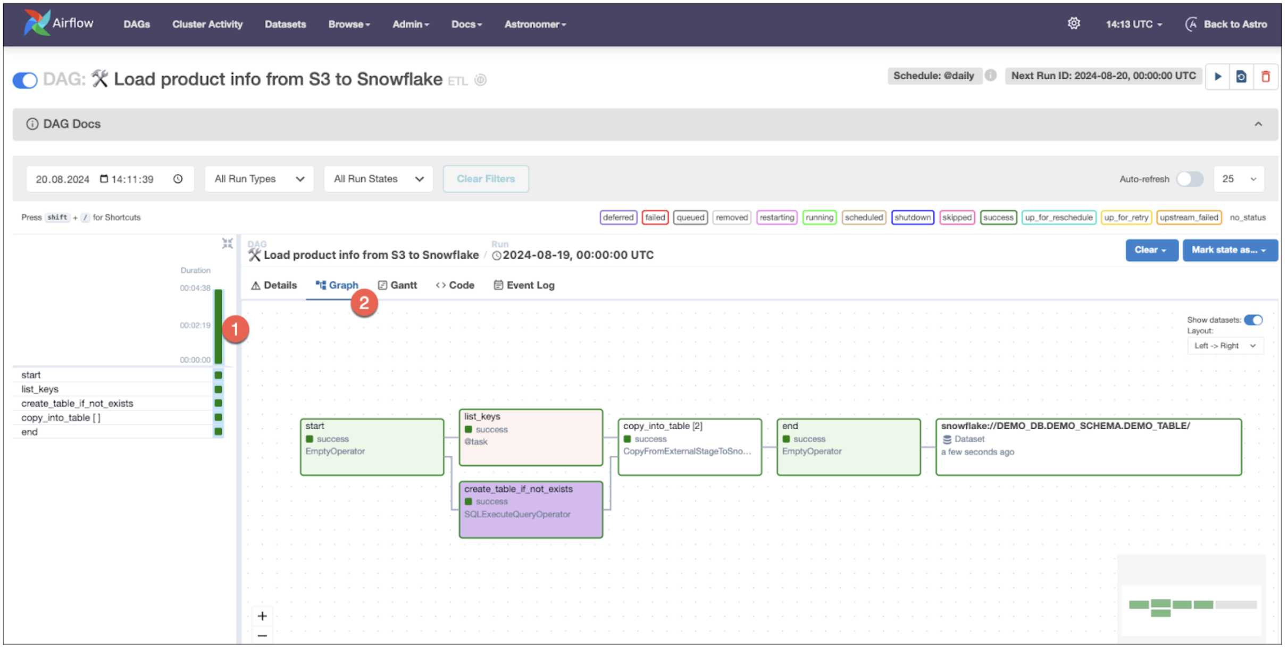The width and height of the screenshot is (1287, 651).
Task: Pause the DAG with the blue toggle
Action: pos(25,80)
